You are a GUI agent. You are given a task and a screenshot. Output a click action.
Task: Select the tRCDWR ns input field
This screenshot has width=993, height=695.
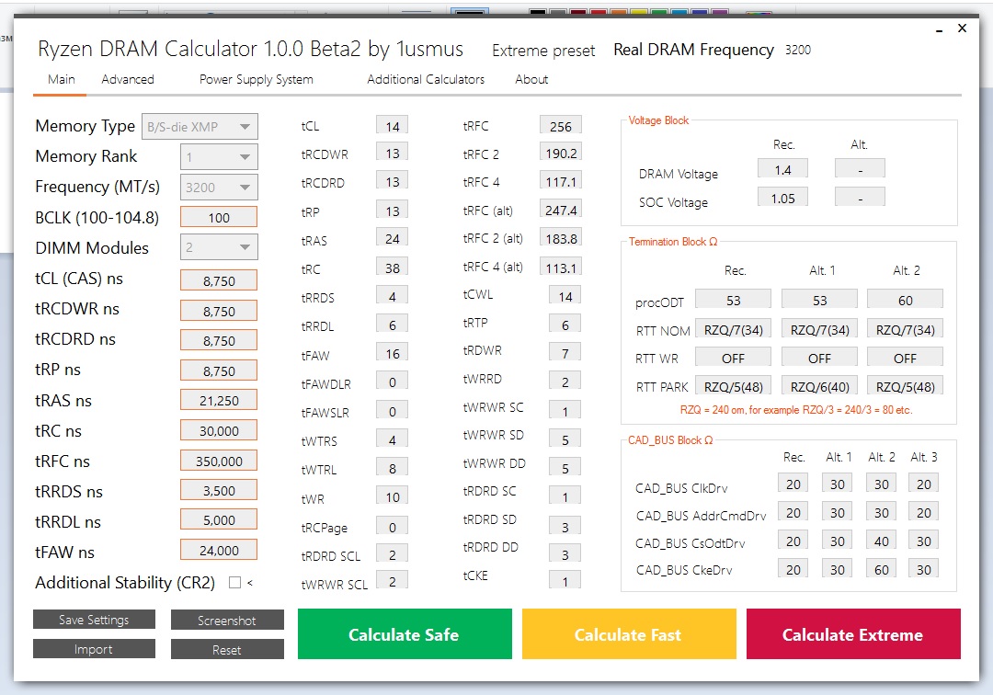[219, 311]
